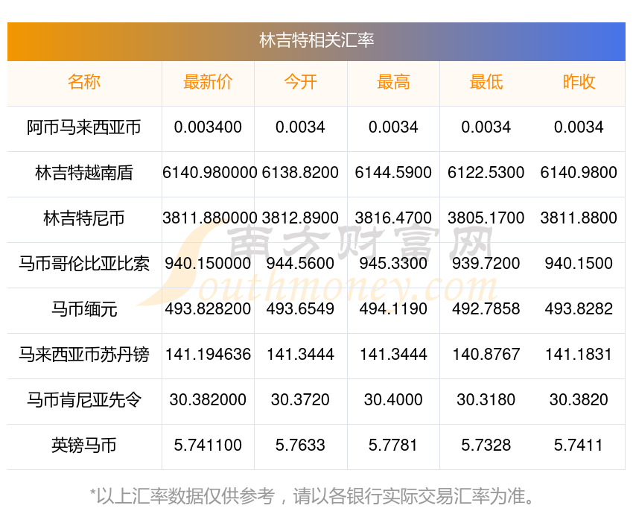Click the value 493.828200
Image resolution: width=633 pixels, height=520 pixels.
coord(208,309)
